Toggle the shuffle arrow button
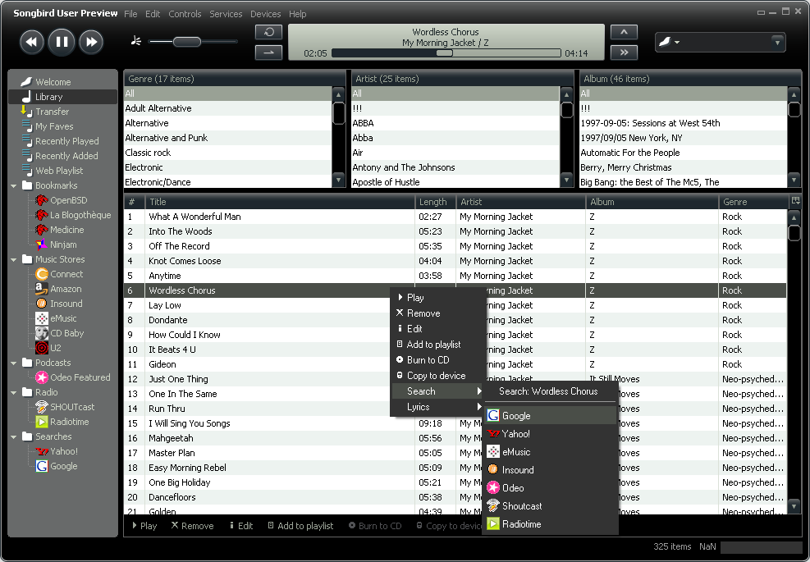The image size is (810, 562). coord(268,53)
